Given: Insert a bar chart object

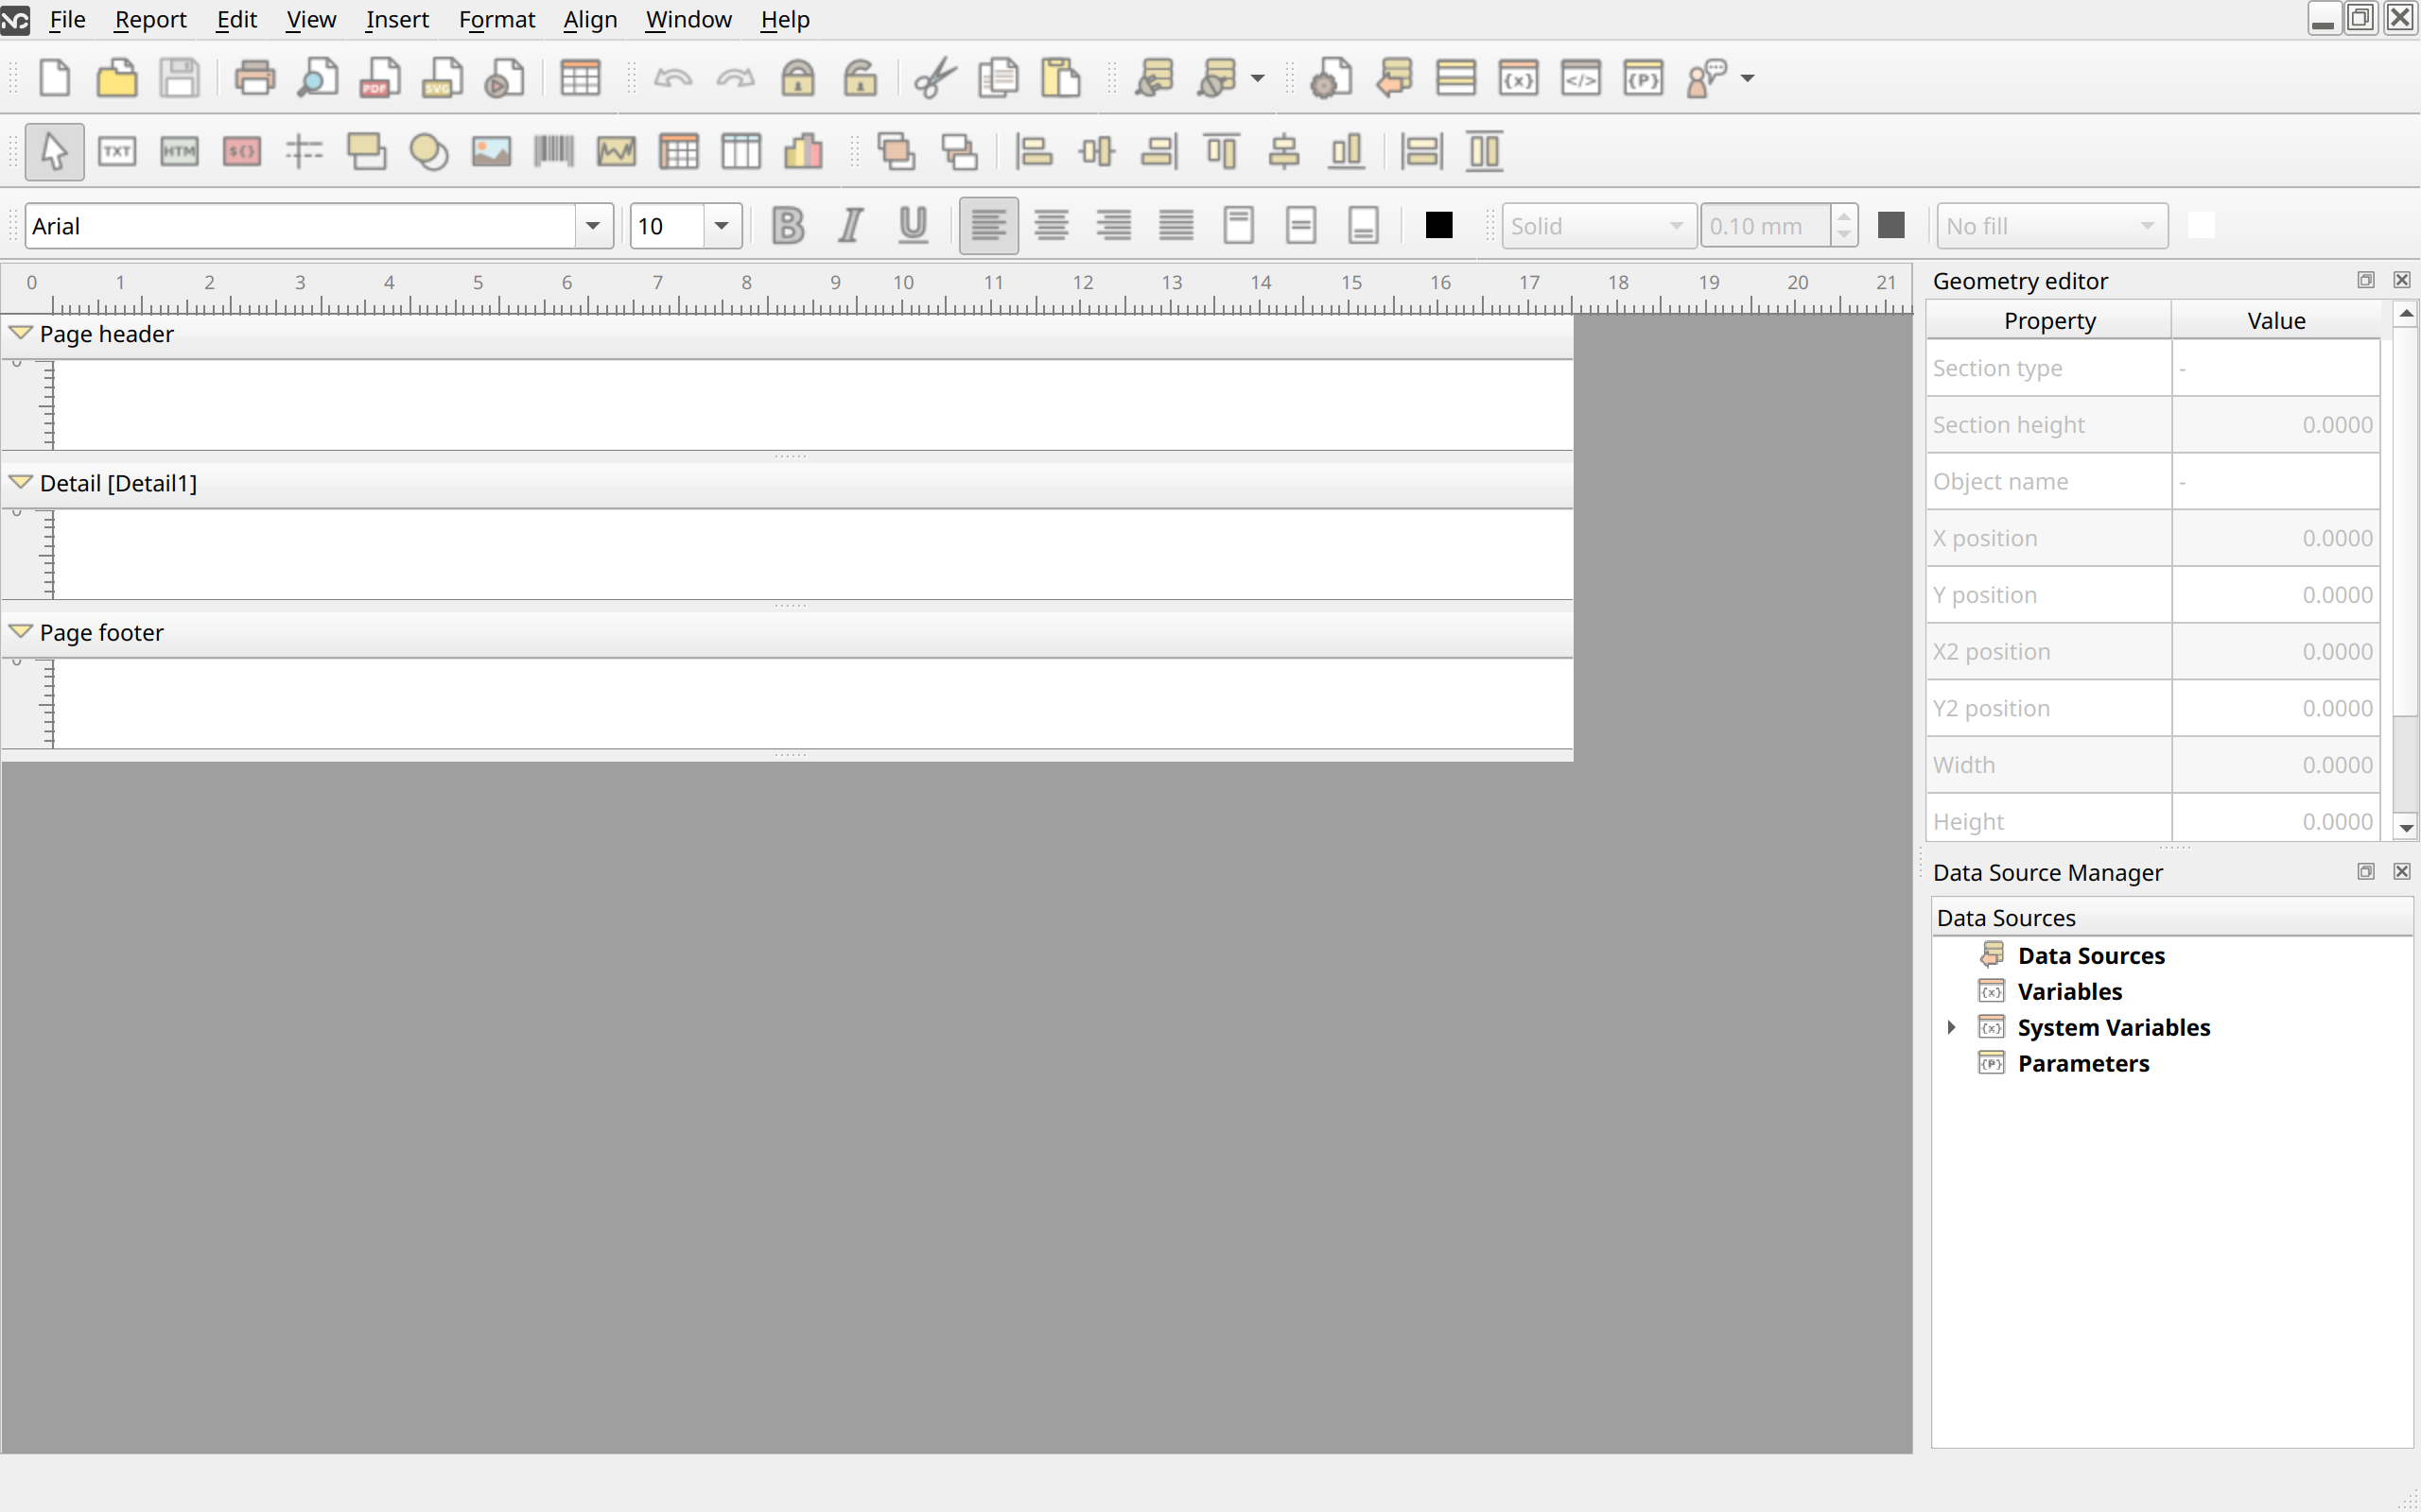Looking at the screenshot, I should [x=803, y=151].
